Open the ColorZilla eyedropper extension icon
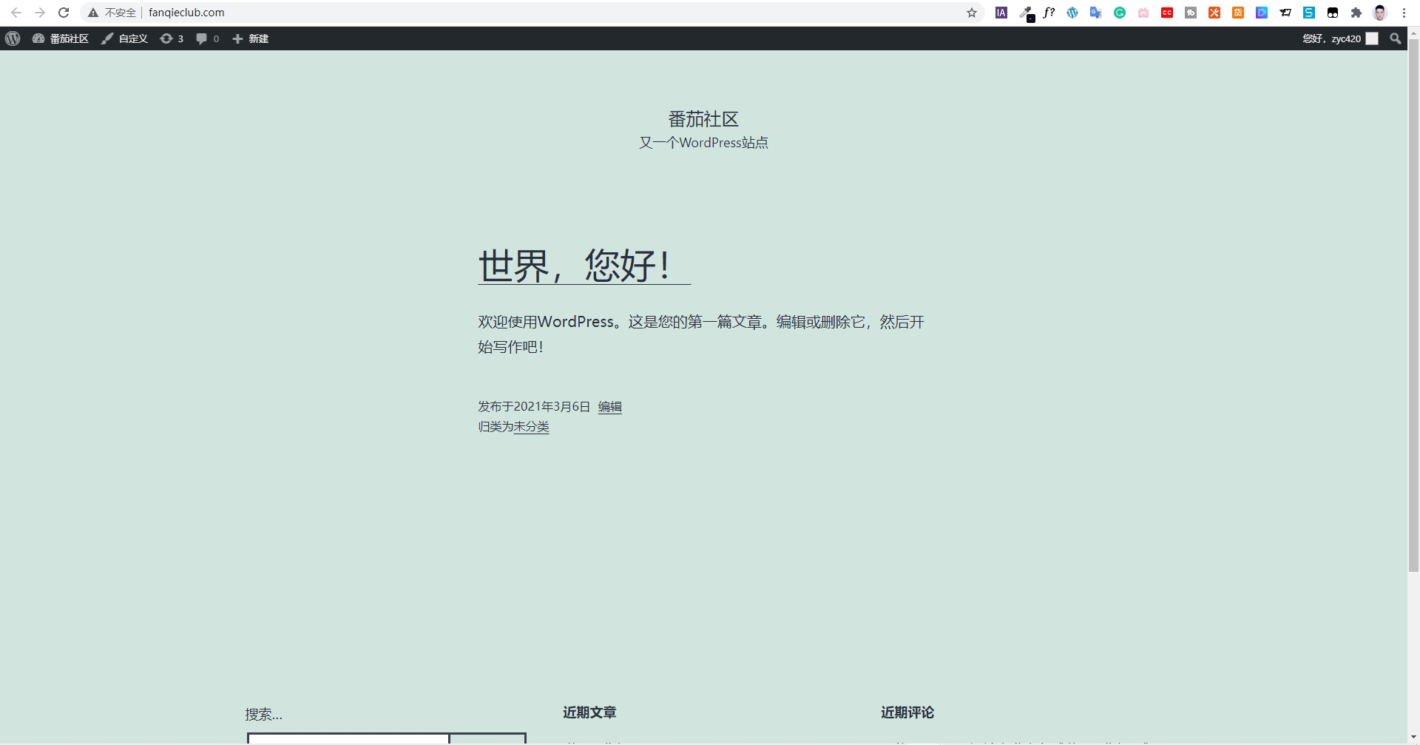Image resolution: width=1420 pixels, height=745 pixels. pos(1027,13)
